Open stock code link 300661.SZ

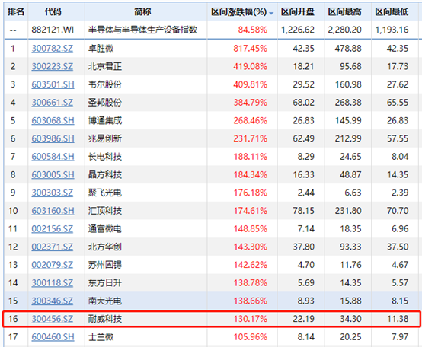53,103
